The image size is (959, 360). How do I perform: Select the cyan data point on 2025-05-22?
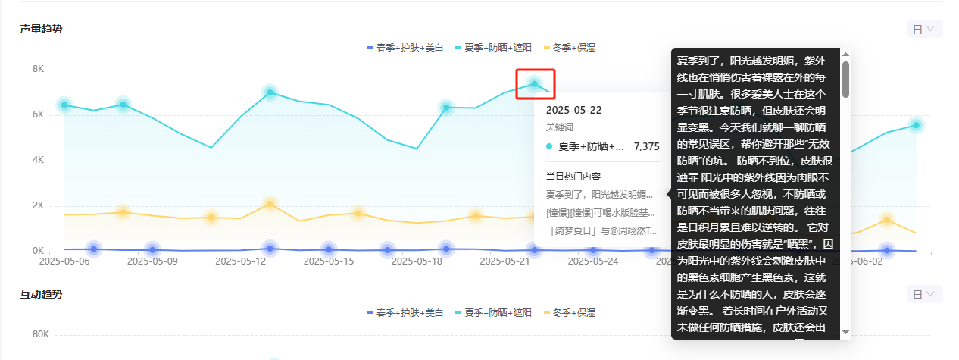(x=534, y=84)
